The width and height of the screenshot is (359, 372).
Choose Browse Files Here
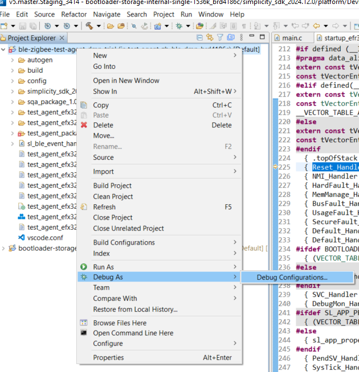click(x=160, y=323)
